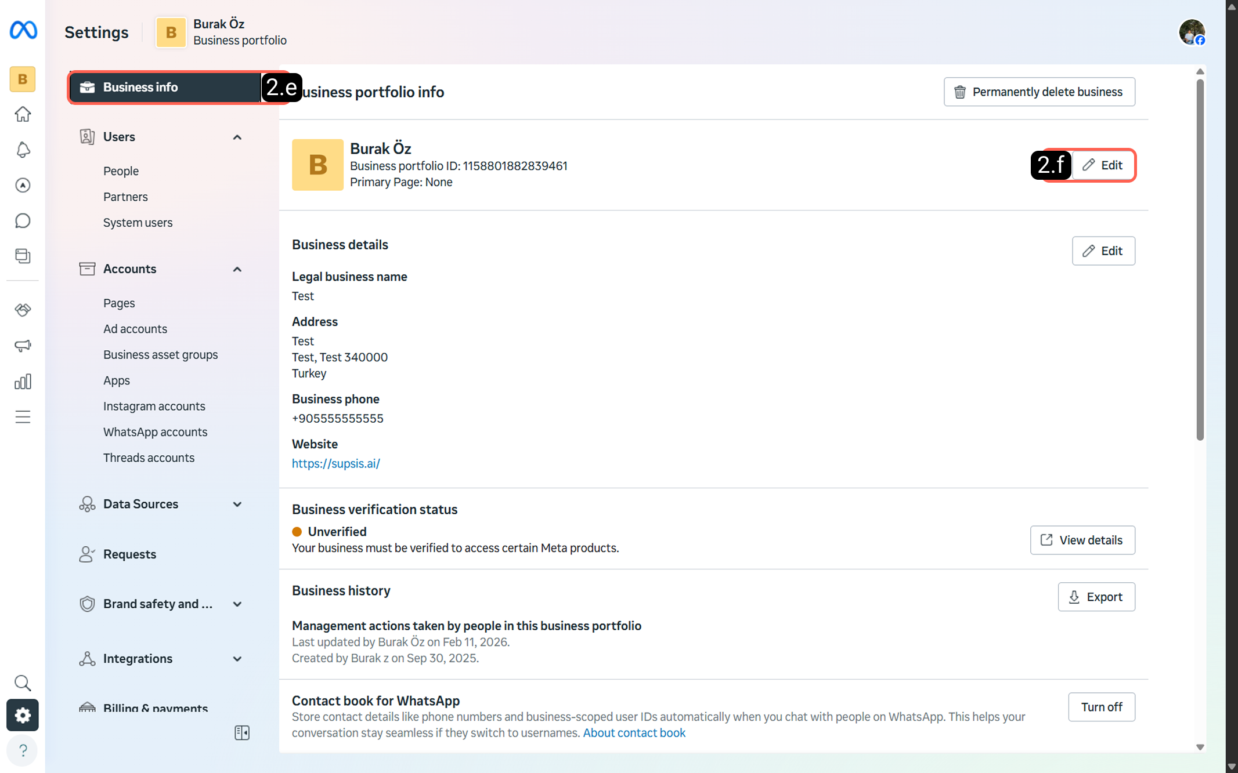Expand the Data Sources section
Screen dimensions: 1238x773
161,504
